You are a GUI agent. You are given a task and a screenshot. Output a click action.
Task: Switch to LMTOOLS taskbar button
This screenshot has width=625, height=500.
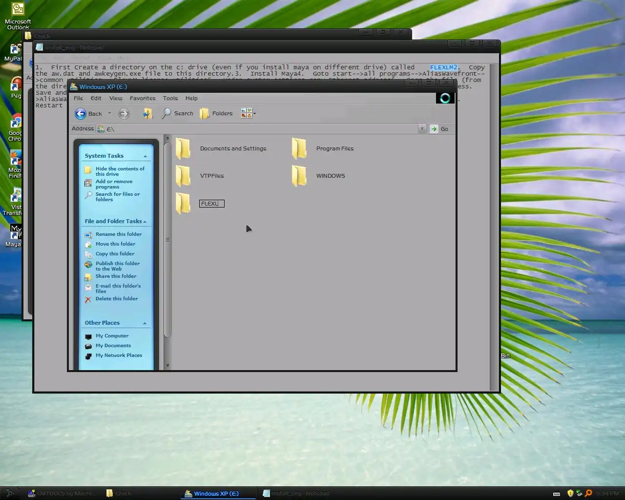(62, 494)
